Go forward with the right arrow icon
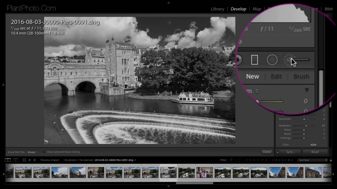Screen dimensions: 337x189 (34, 160)
